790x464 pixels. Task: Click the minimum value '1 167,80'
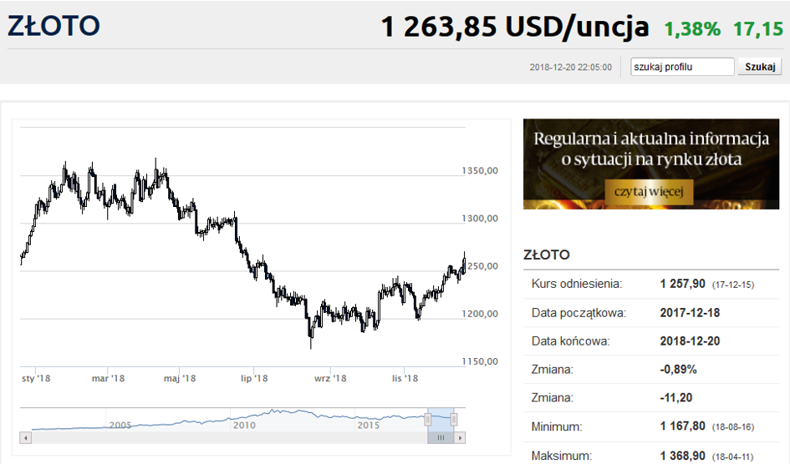tap(683, 426)
